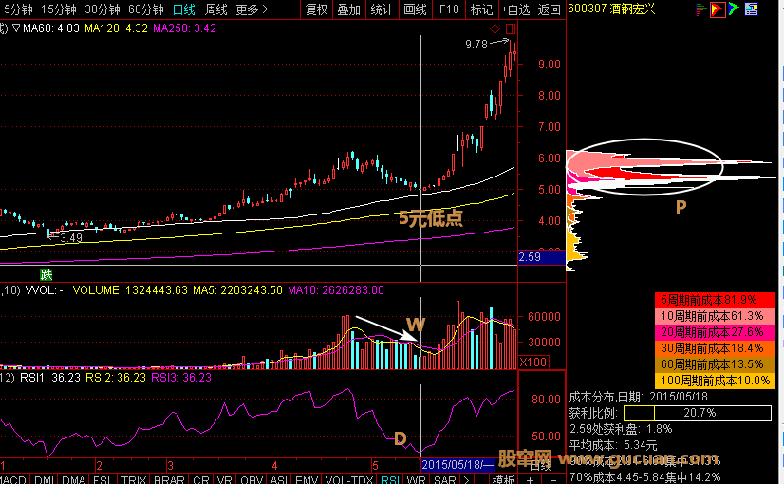This screenshot has width=784, height=484.
Task: Select the horizontal bars cost distribution icon
Action: pos(700,9)
